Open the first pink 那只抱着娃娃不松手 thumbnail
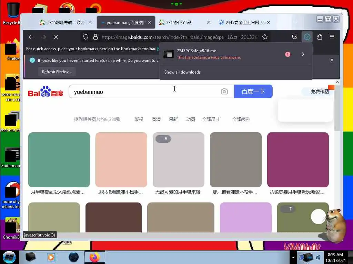This screenshot has width=353, height=264. 121,160
